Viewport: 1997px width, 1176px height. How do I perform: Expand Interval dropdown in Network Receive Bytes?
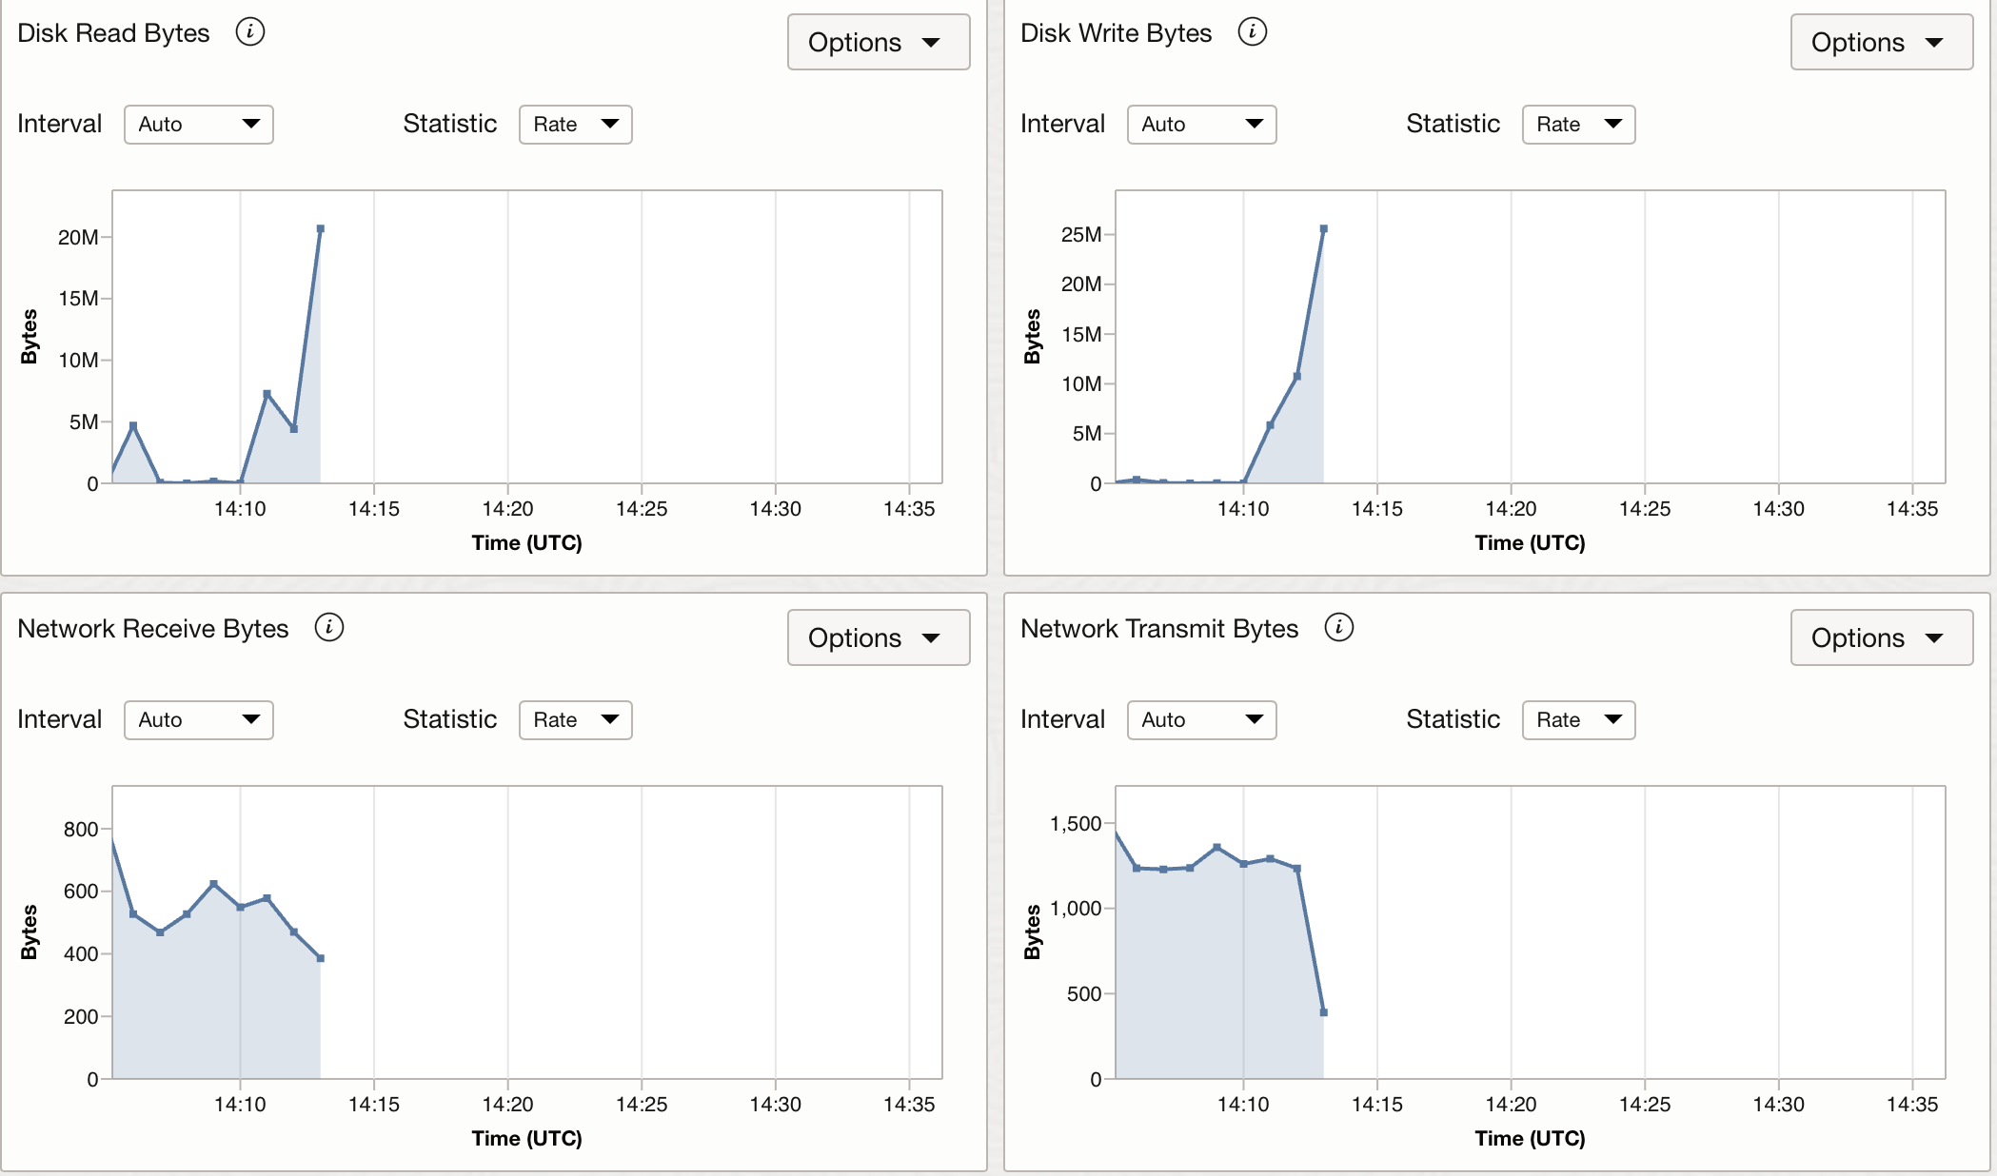(198, 720)
